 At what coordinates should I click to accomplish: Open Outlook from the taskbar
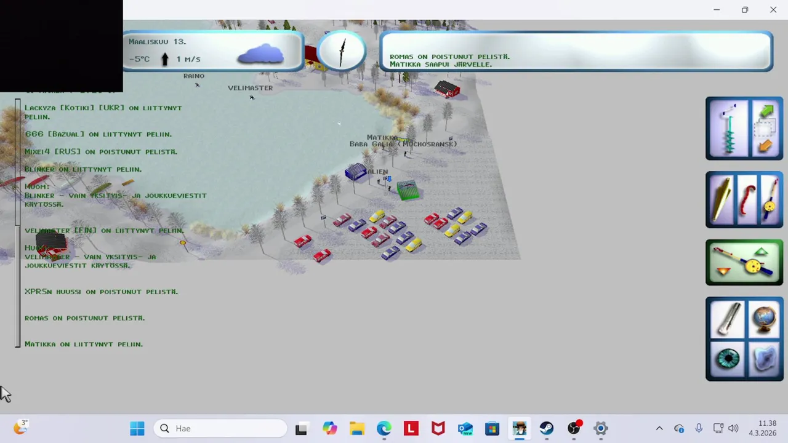tap(465, 428)
